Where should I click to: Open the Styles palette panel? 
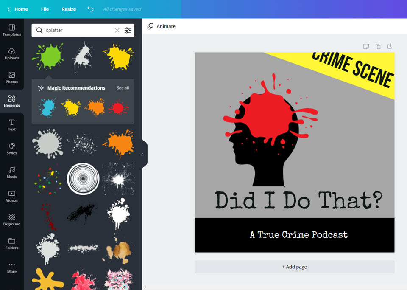pos(12,149)
